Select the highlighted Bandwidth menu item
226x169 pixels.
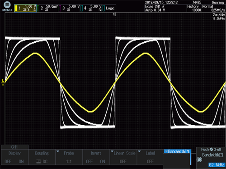[x=178, y=151]
